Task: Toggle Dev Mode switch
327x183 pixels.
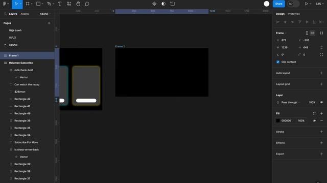Action: pyautogui.click(x=293, y=4)
